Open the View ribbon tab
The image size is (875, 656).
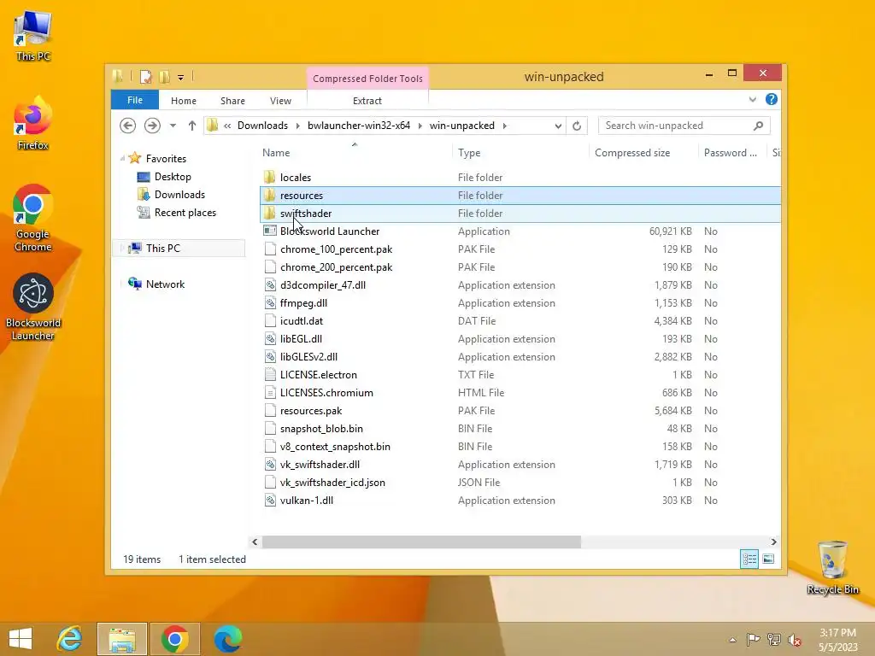(280, 101)
